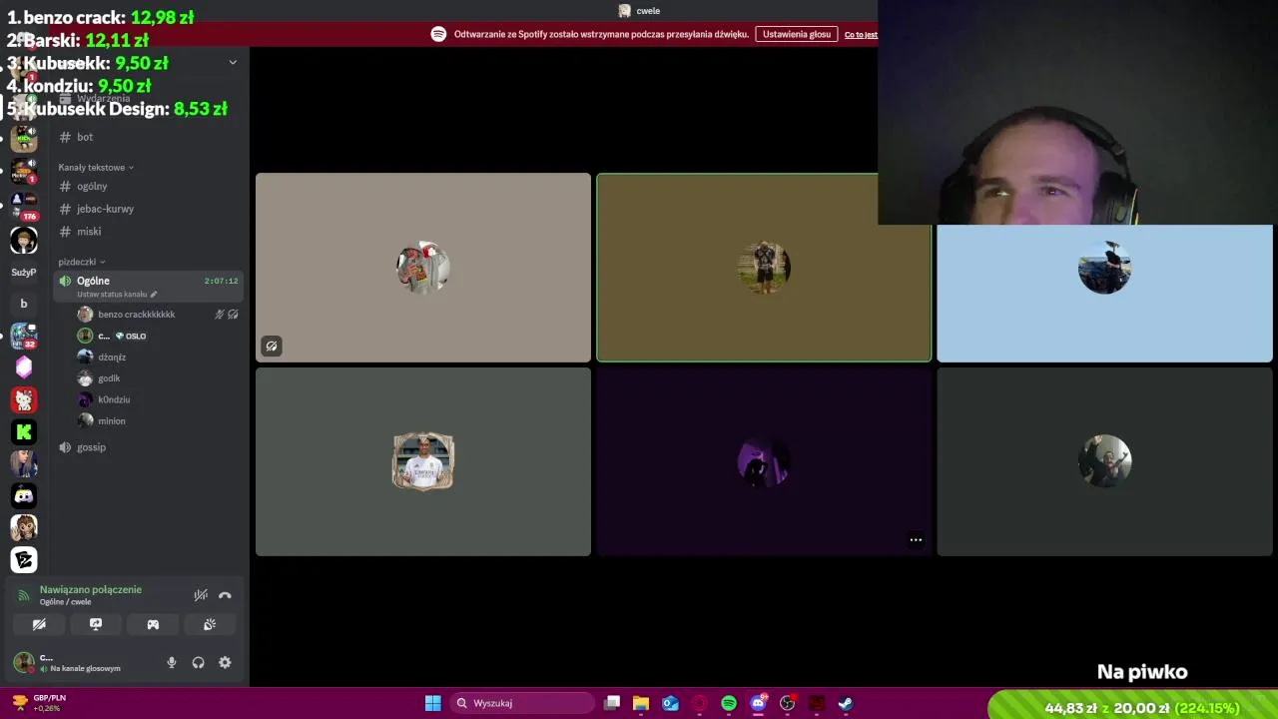Open Ustawienia głosu button in the Spotify banner

pos(797,34)
